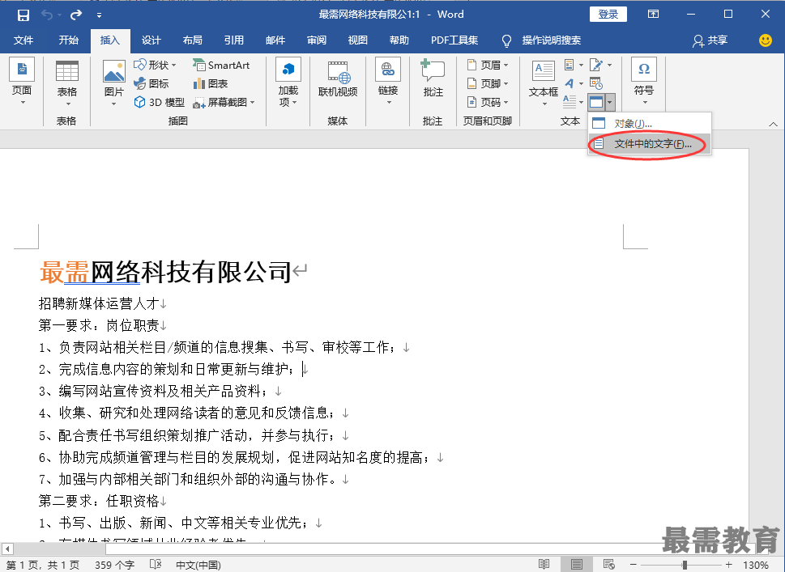Image resolution: width=785 pixels, height=572 pixels.
Task: Insert a SmartArt graphic
Action: coord(221,65)
